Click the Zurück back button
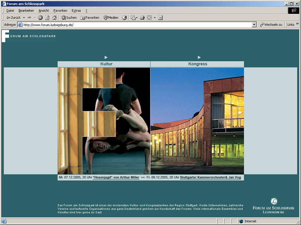This screenshot has width=301, height=225. point(13,18)
